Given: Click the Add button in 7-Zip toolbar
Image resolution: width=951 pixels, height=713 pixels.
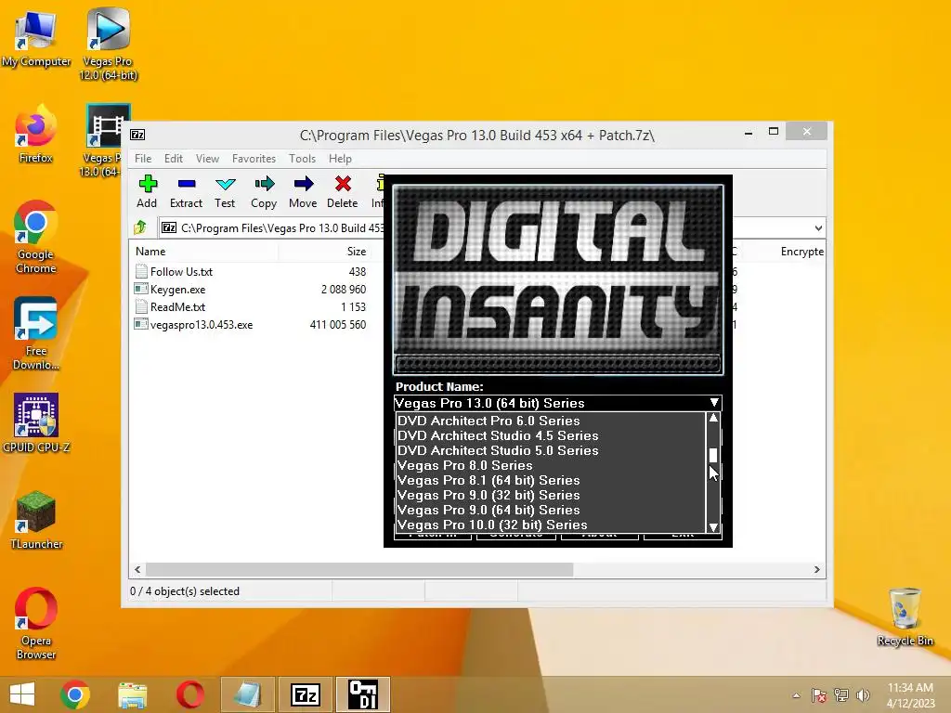Looking at the screenshot, I should tap(147, 191).
